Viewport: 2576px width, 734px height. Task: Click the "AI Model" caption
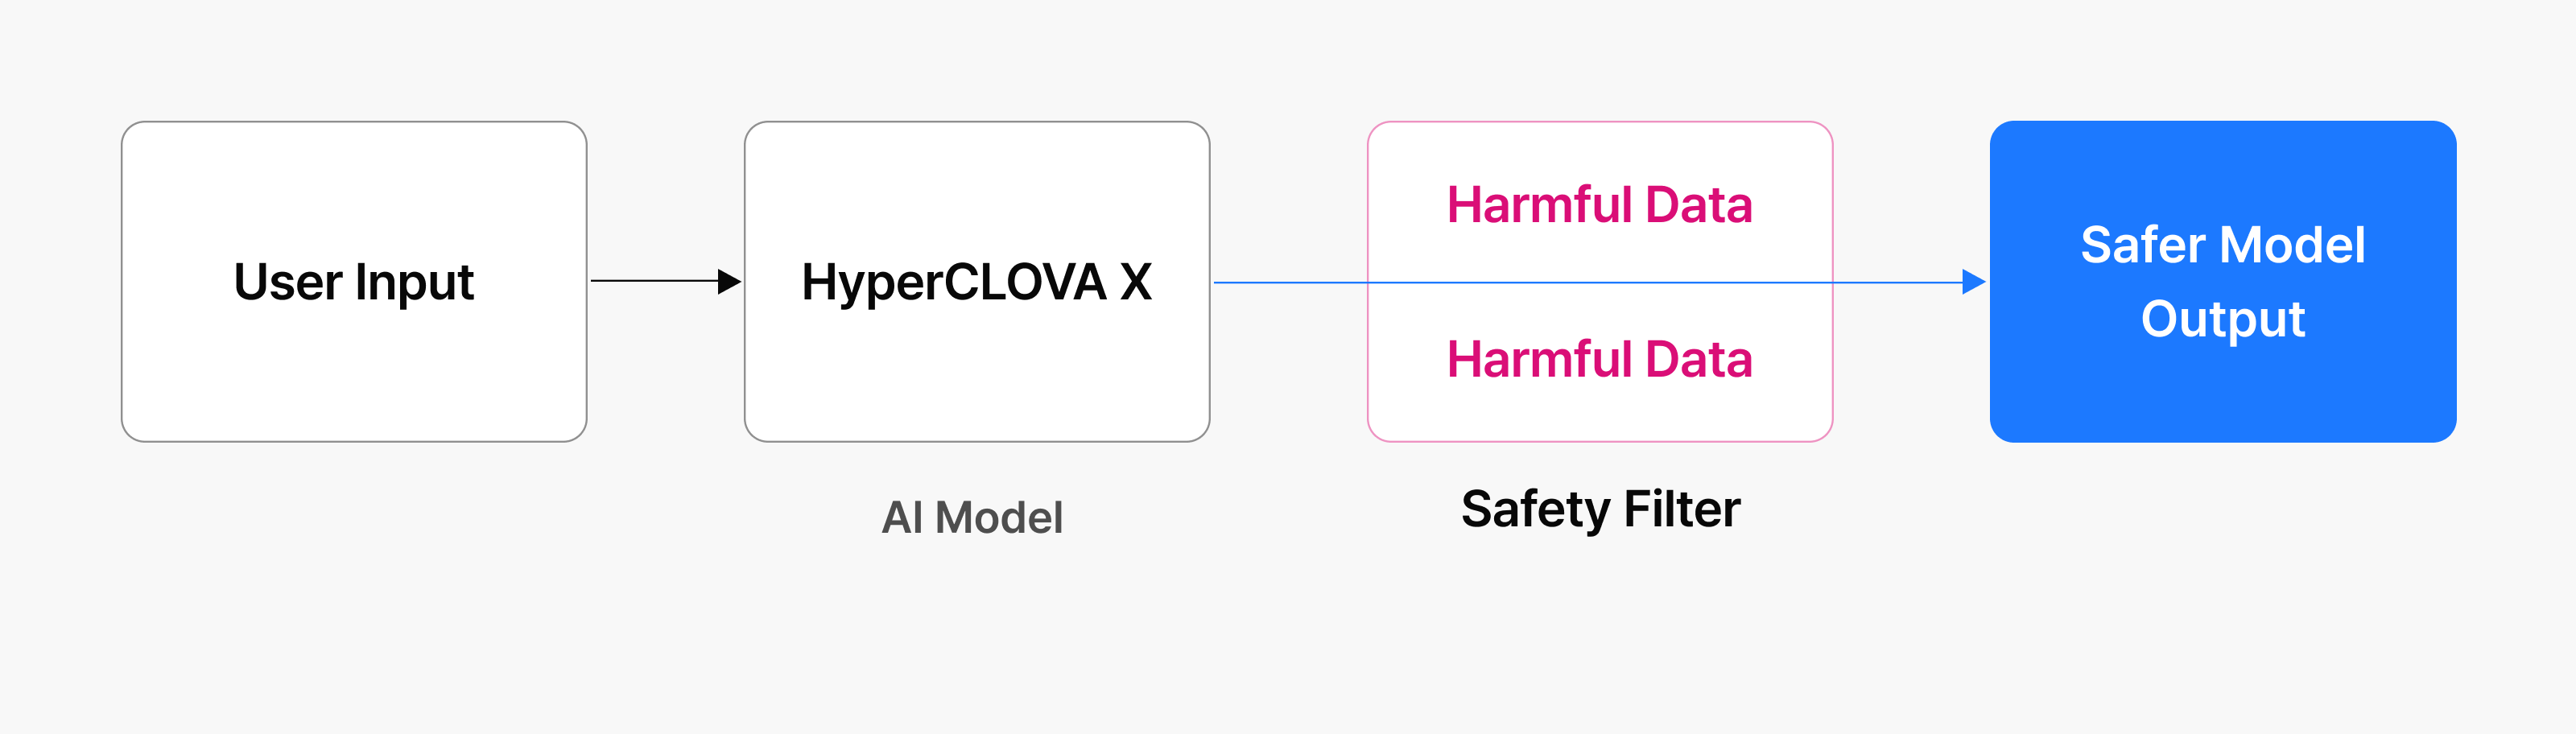coord(972,518)
